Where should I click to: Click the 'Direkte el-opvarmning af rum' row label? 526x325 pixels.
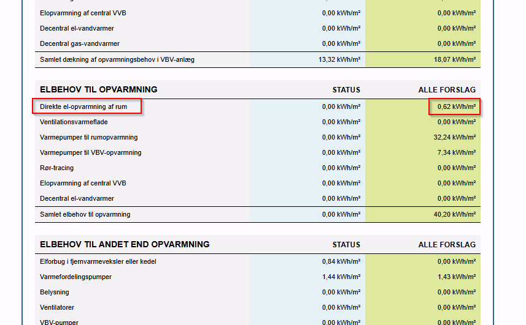(87, 106)
